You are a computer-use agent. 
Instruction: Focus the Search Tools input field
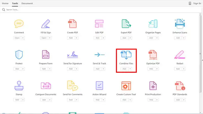pyautogui.click(x=51, y=10)
